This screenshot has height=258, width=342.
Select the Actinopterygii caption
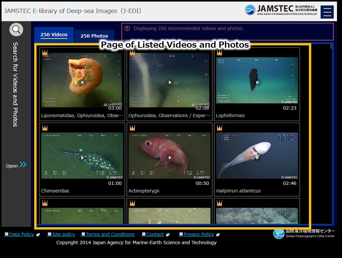point(144,191)
